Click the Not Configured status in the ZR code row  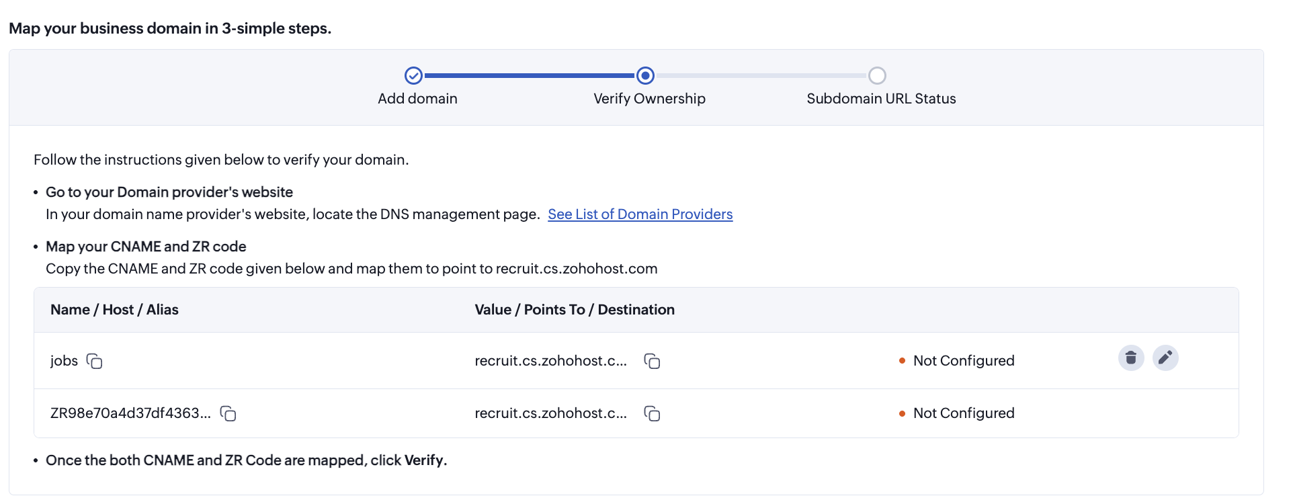[x=963, y=413]
